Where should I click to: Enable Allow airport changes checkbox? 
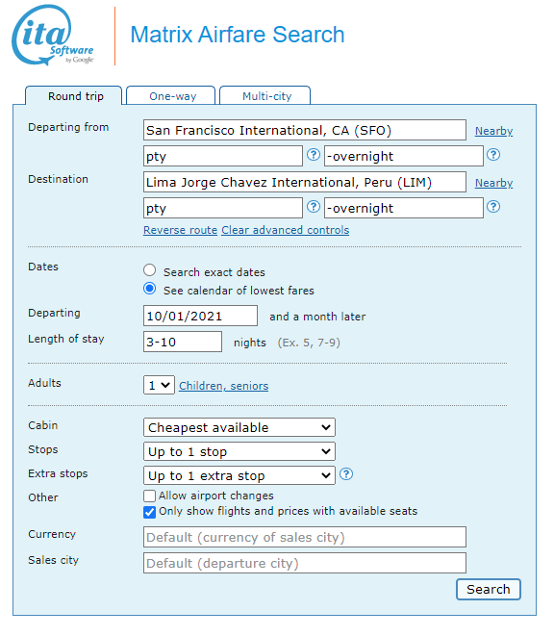[x=149, y=496]
